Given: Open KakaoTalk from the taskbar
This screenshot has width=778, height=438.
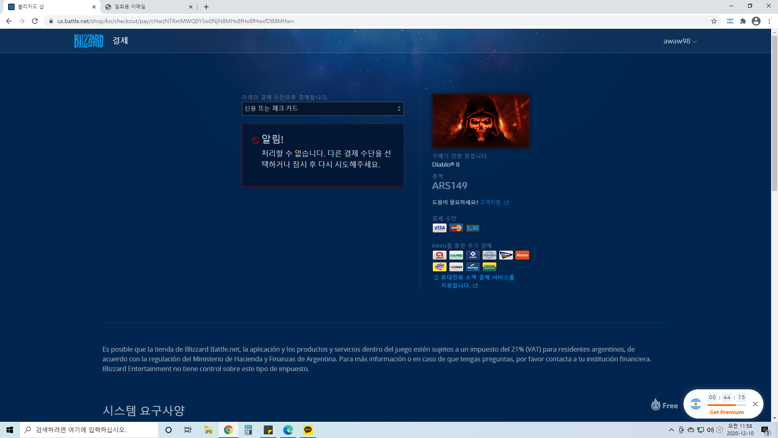Looking at the screenshot, I should click(308, 430).
